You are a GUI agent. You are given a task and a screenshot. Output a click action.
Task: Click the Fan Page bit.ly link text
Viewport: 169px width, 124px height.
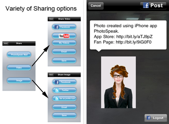(x=134, y=42)
